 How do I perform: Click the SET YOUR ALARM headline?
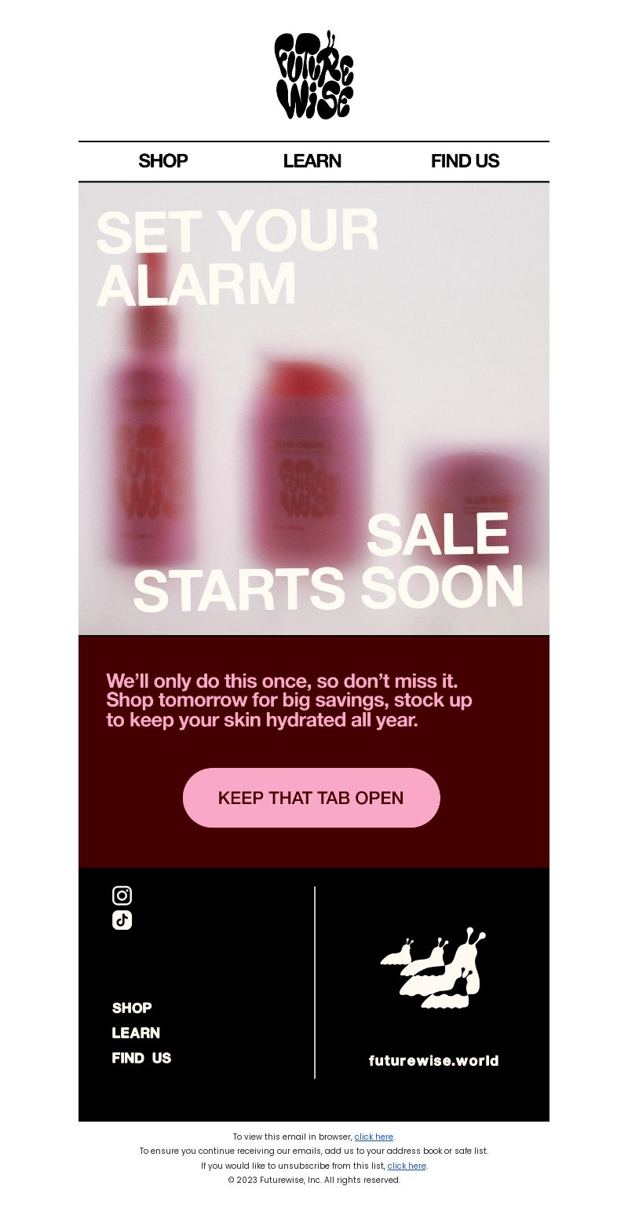click(x=237, y=257)
